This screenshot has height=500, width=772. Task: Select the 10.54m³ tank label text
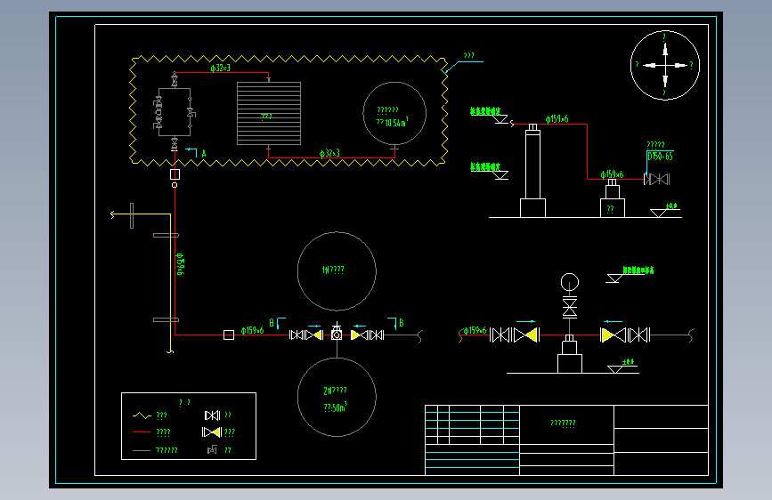click(x=393, y=122)
